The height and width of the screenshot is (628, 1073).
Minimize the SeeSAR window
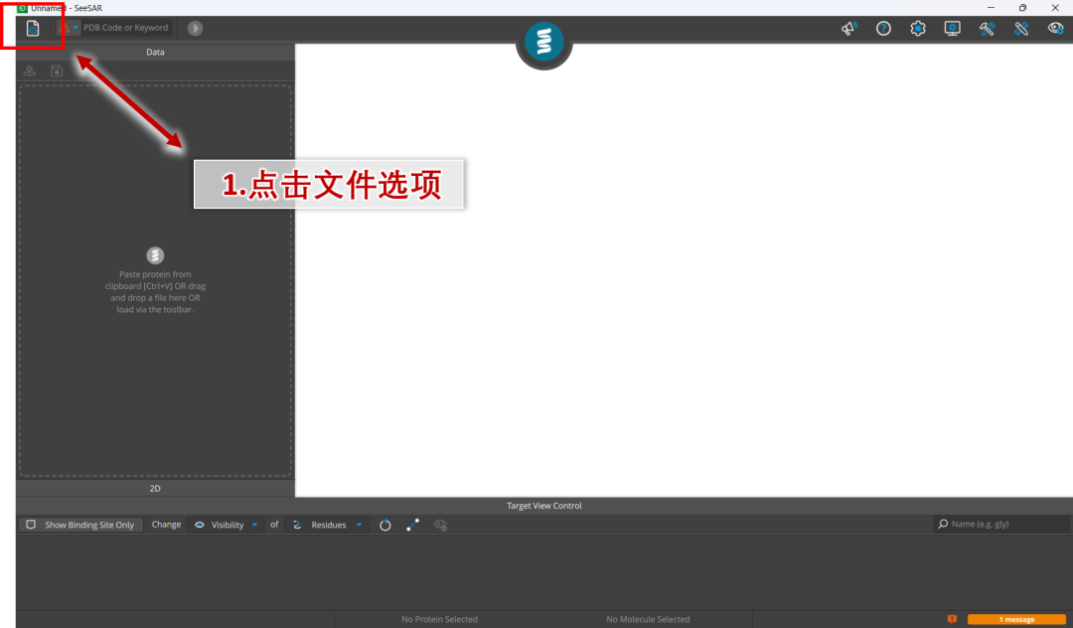(x=991, y=8)
